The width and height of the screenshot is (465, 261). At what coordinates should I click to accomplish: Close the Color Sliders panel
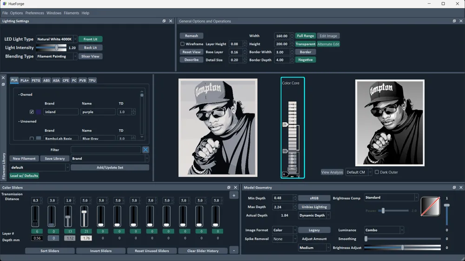(235, 188)
